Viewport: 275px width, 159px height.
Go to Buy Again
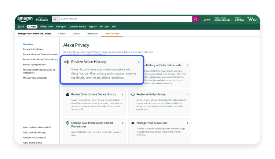[x=61, y=27]
